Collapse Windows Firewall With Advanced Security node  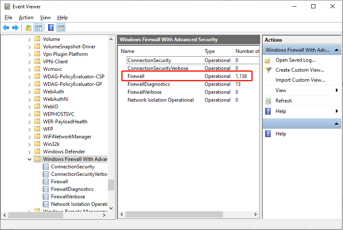(30, 160)
